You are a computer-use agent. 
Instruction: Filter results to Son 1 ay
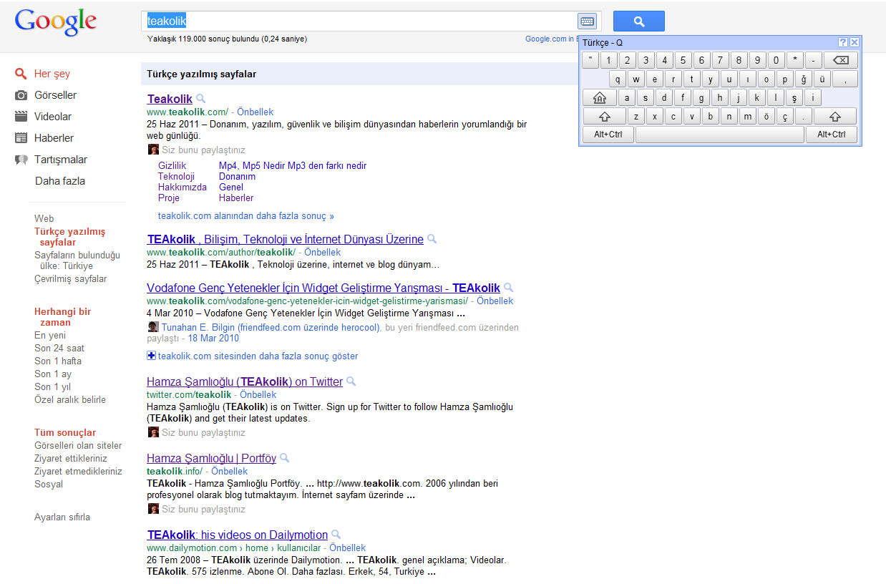[x=53, y=374]
